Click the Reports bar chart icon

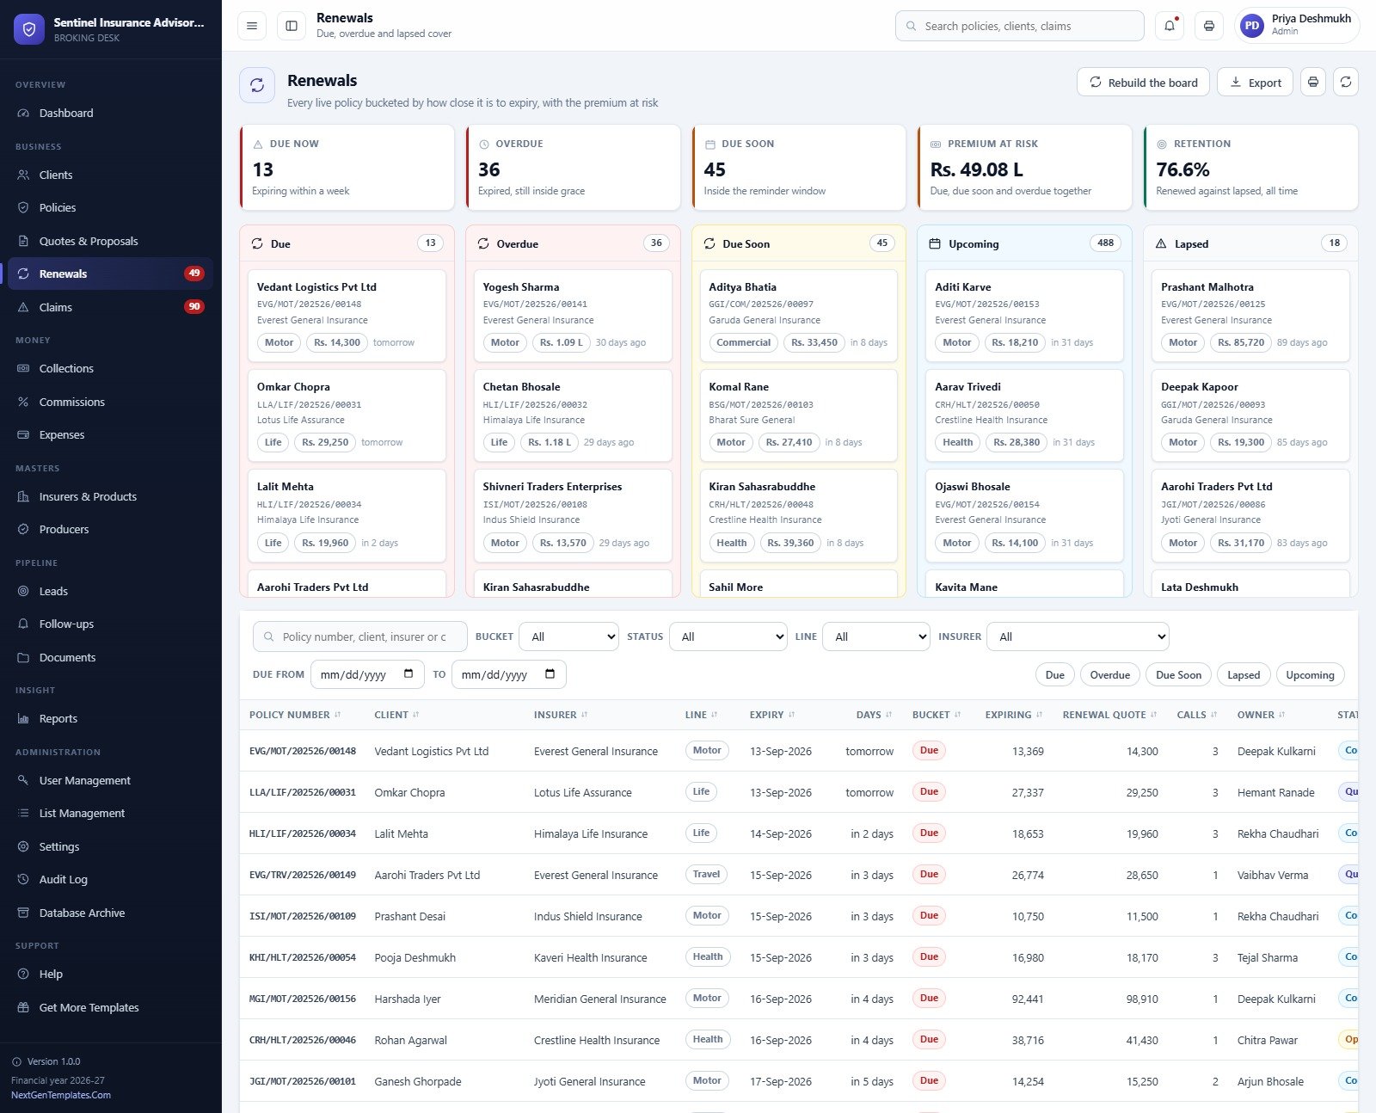coord(23,719)
